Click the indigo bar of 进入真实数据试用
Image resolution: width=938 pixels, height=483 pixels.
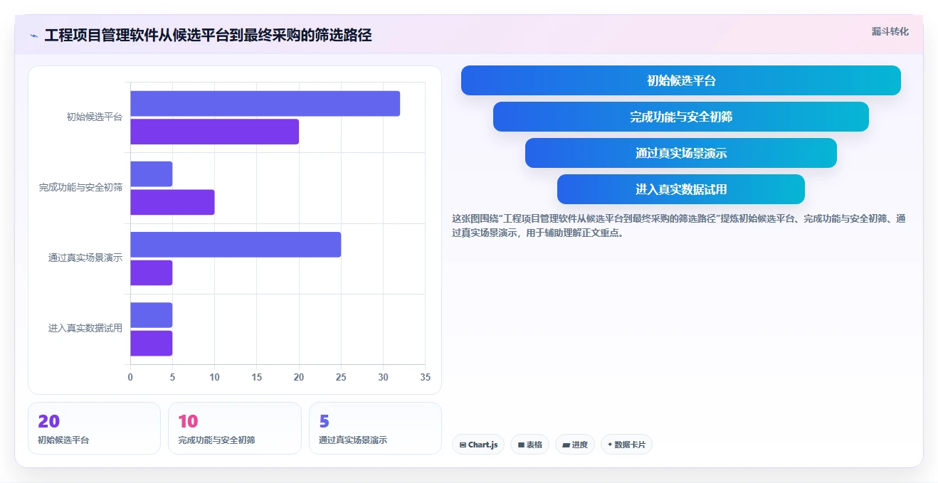151,315
